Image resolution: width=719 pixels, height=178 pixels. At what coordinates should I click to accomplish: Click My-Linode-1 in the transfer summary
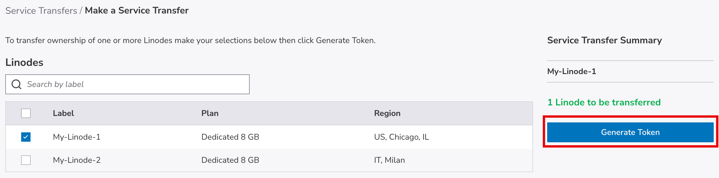point(572,71)
